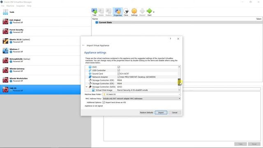Click the Storage Controller (SATA) icon
Image resolution: width=263 pixels, height=148 pixels.
click(90, 87)
